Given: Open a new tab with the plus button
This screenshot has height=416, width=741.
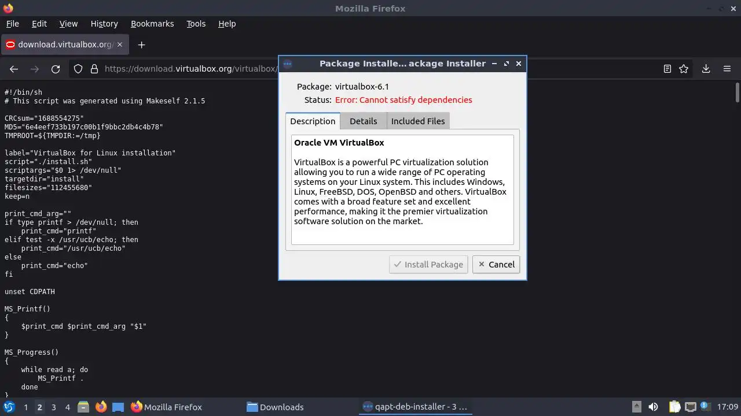Looking at the screenshot, I should tap(141, 44).
